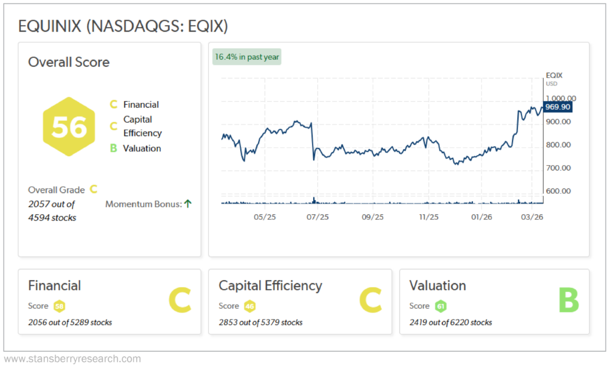
Task: Click the green Momentum Bonus up arrow
Action: pos(187,204)
